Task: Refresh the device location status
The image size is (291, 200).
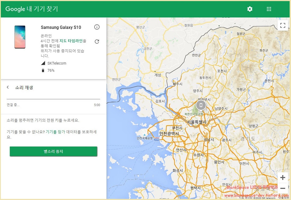Action: point(97,41)
